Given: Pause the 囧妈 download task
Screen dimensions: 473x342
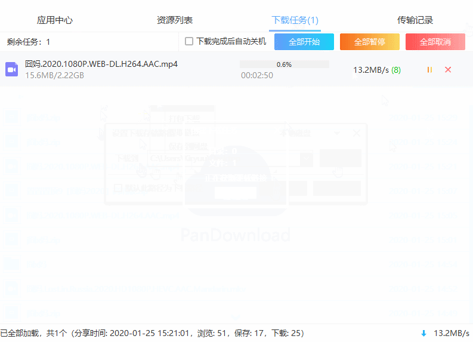Looking at the screenshot, I should click(x=429, y=70).
